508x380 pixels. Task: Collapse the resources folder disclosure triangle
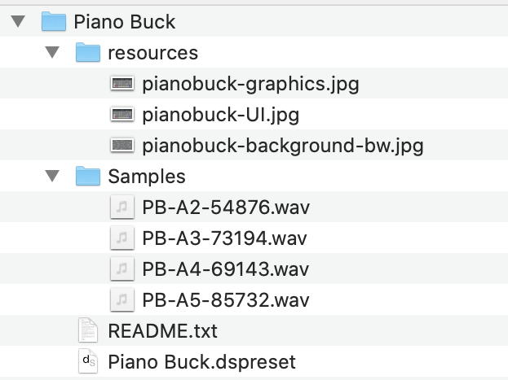(53, 53)
